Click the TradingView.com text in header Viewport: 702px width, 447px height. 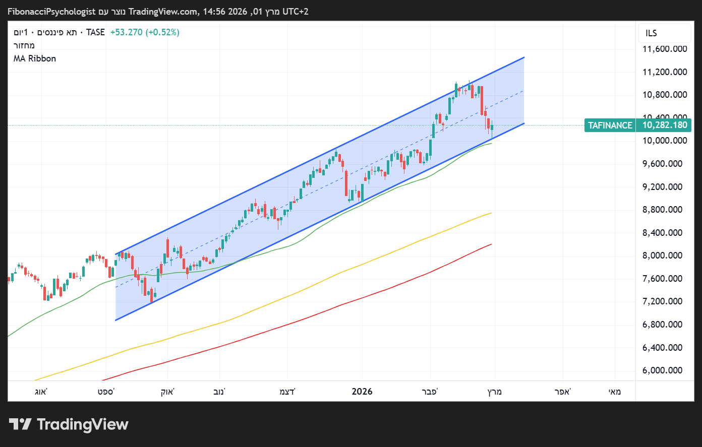click(164, 11)
